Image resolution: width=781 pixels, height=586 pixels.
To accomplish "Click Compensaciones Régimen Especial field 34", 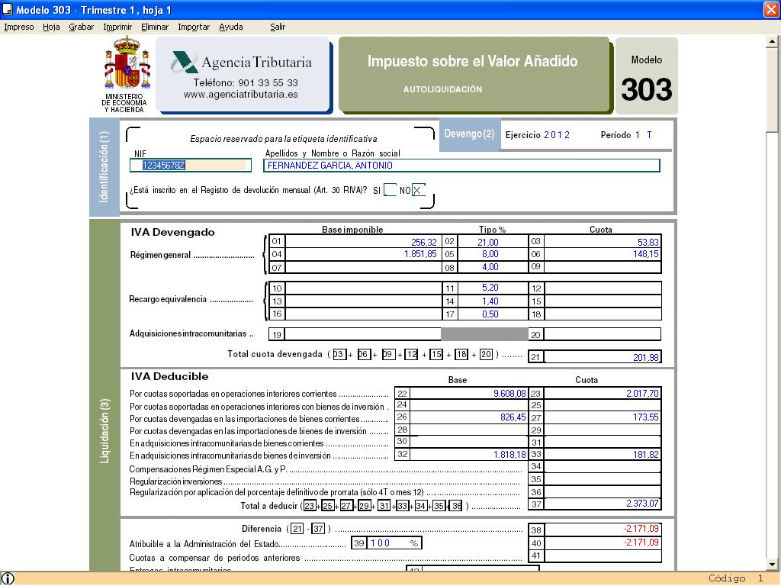I will (603, 466).
